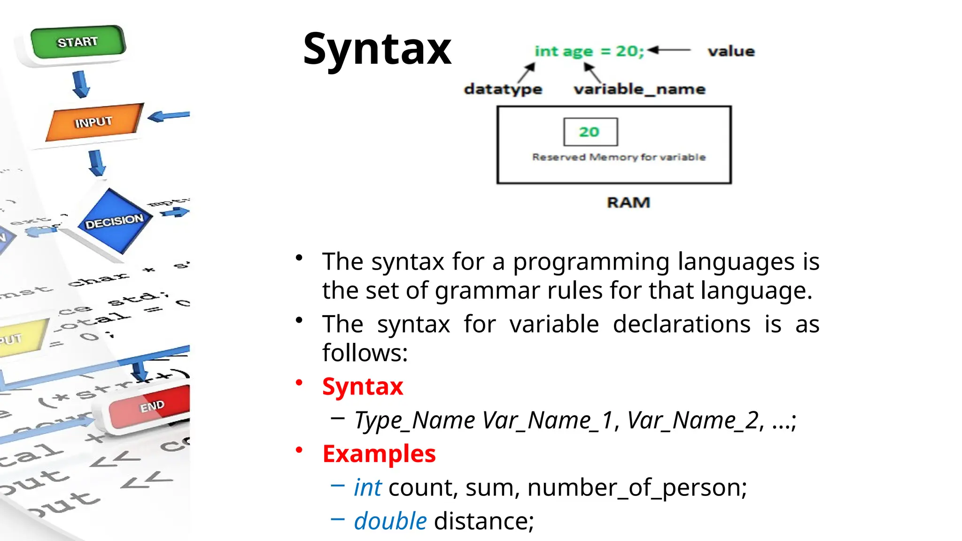Click the blue 'double' keyword
The image size is (962, 541).
[x=390, y=521]
